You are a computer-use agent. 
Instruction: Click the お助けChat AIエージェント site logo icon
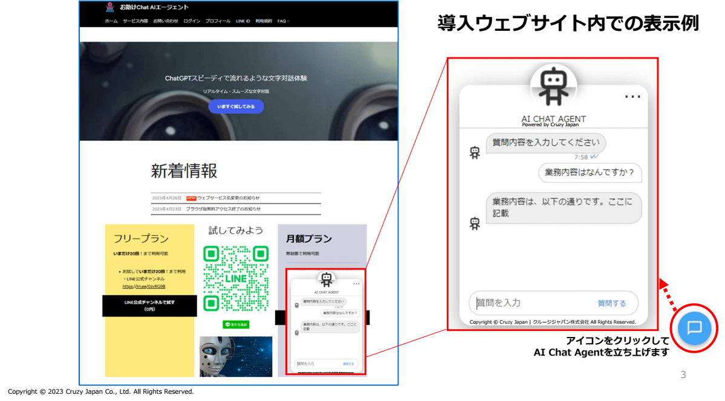click(109, 7)
